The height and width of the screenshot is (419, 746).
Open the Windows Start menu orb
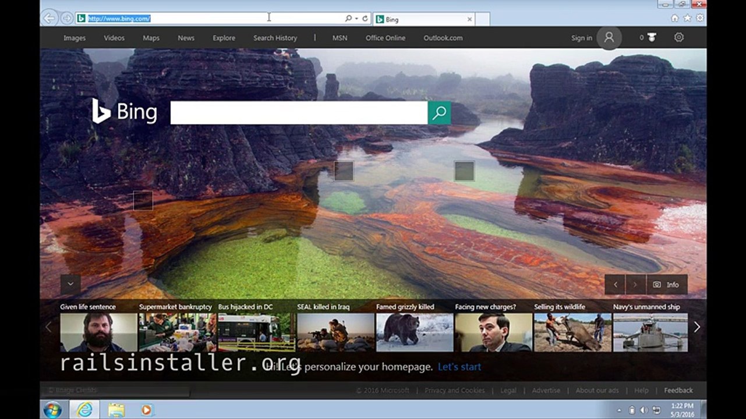point(53,410)
